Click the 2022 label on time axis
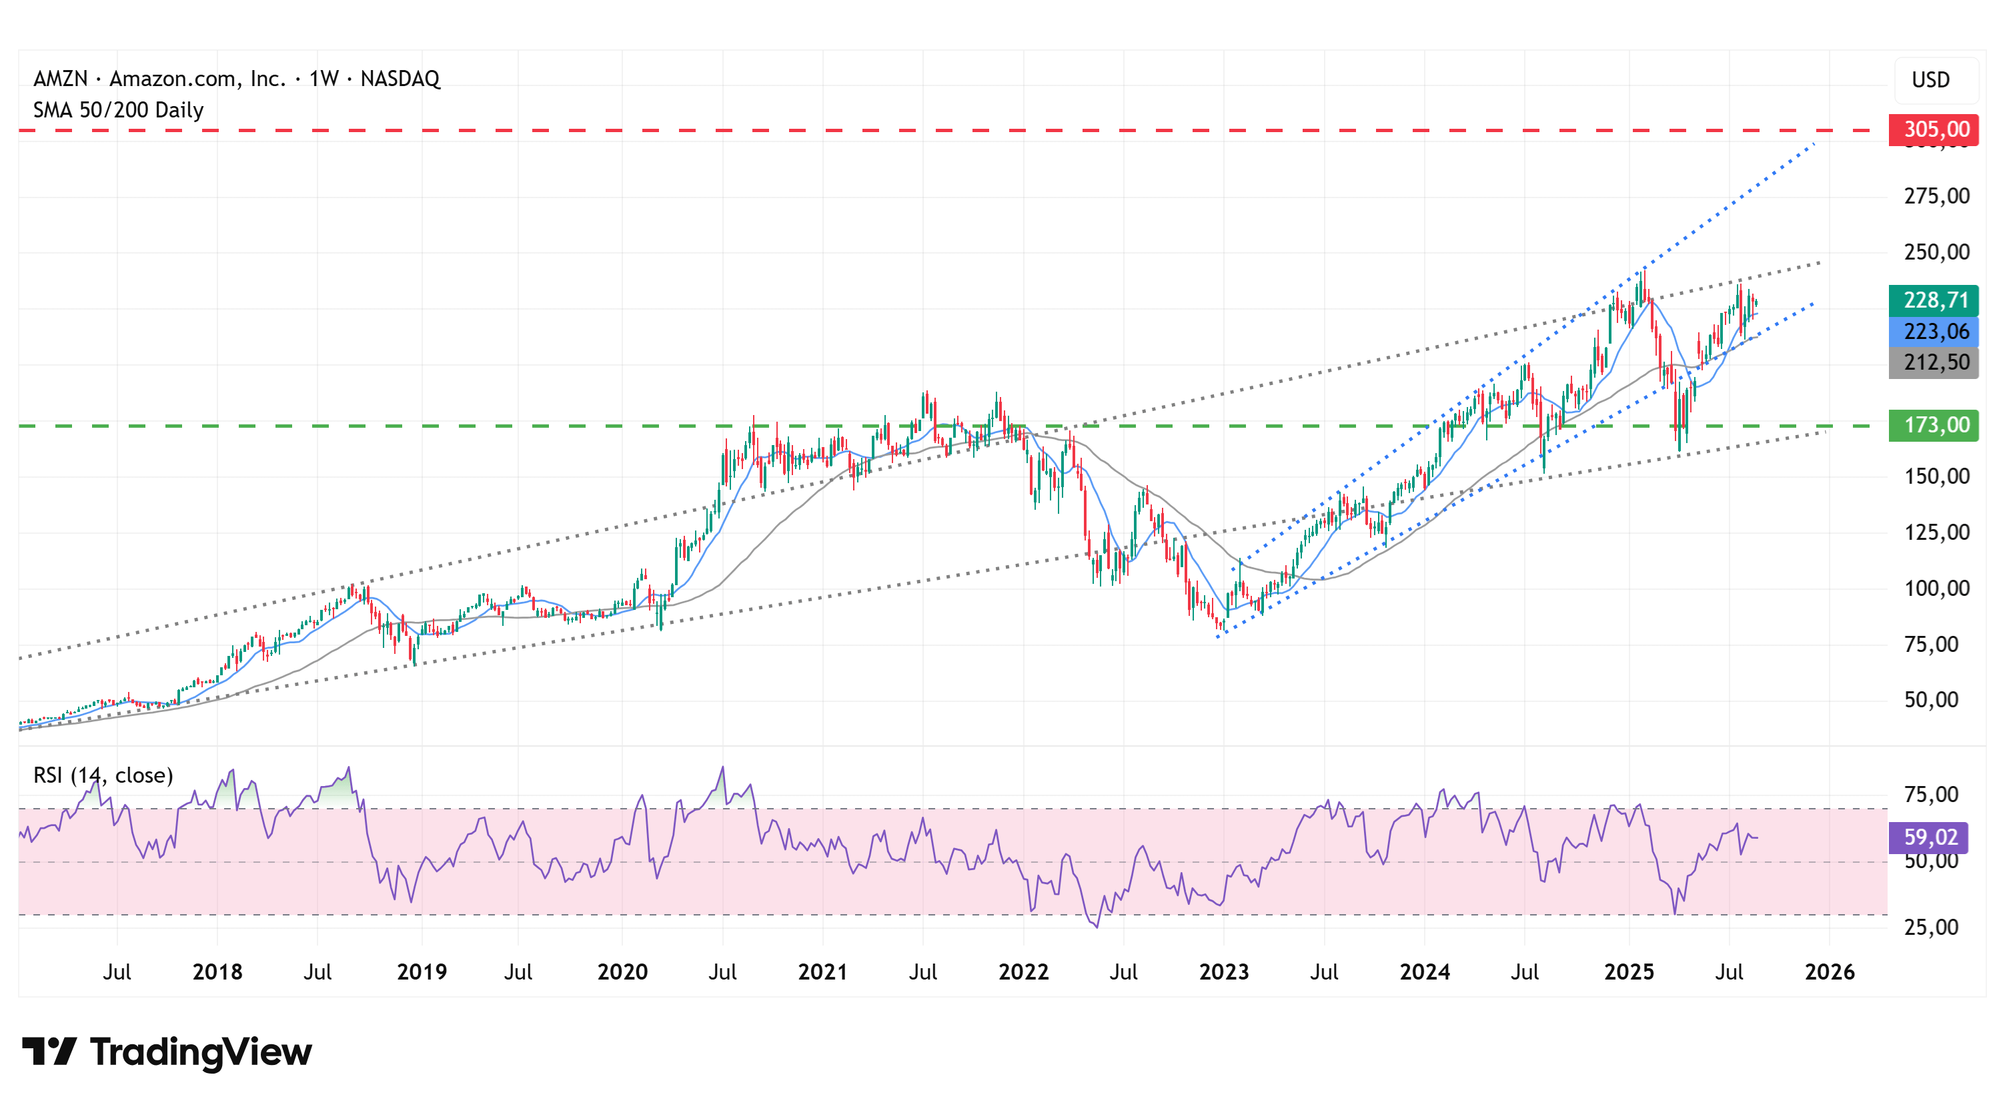Screen dimensions: 2005x1107 (1024, 972)
